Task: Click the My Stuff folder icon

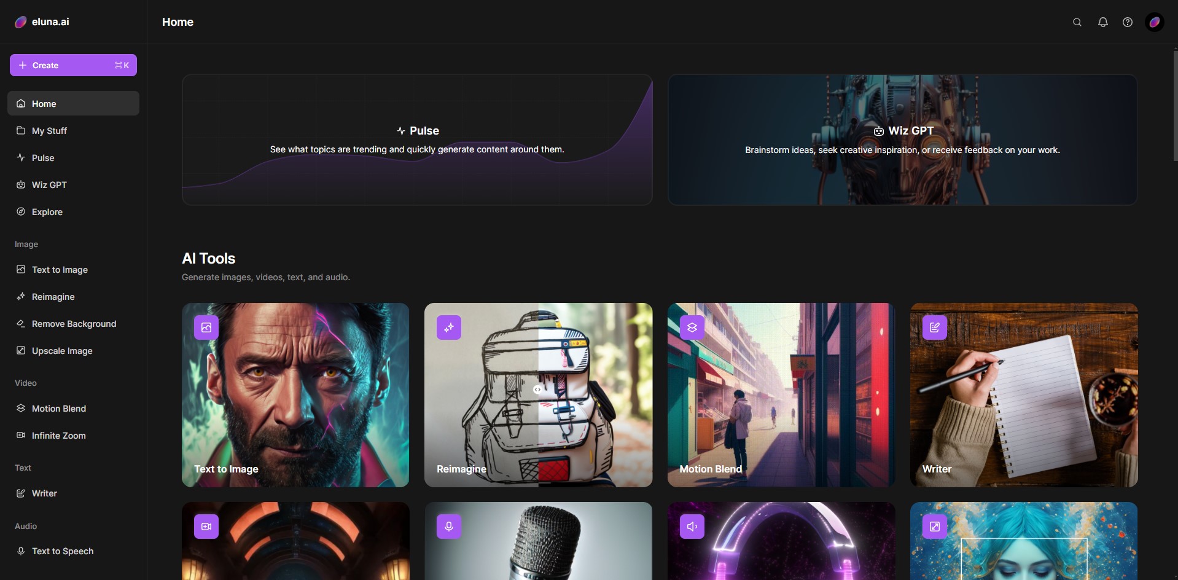Action: tap(21, 130)
